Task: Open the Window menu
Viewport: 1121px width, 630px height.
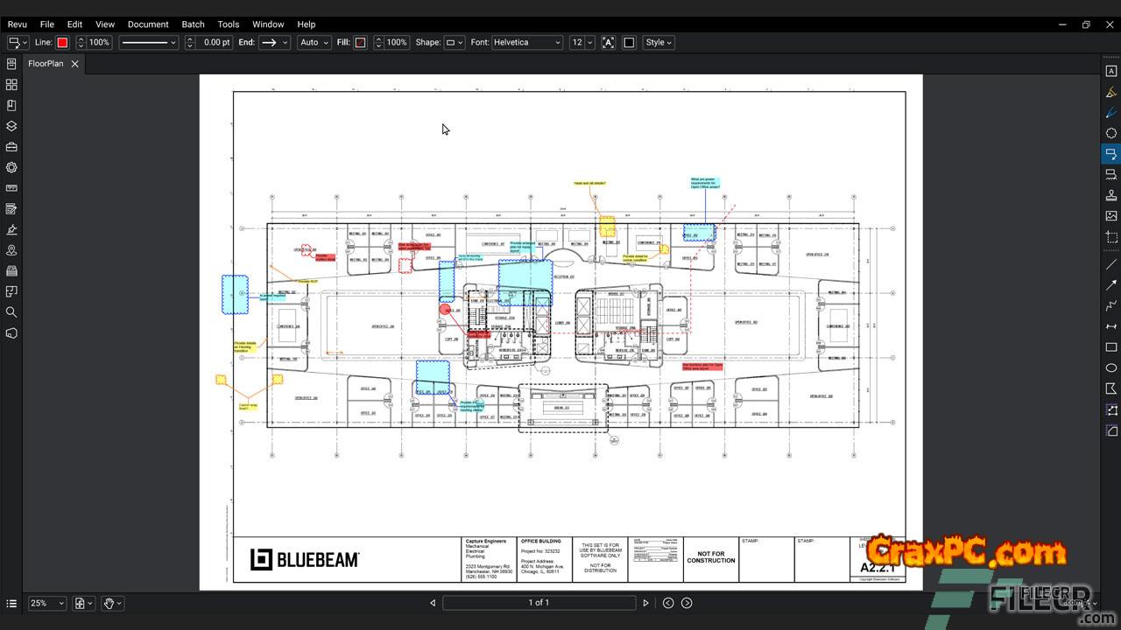Action: tap(268, 24)
